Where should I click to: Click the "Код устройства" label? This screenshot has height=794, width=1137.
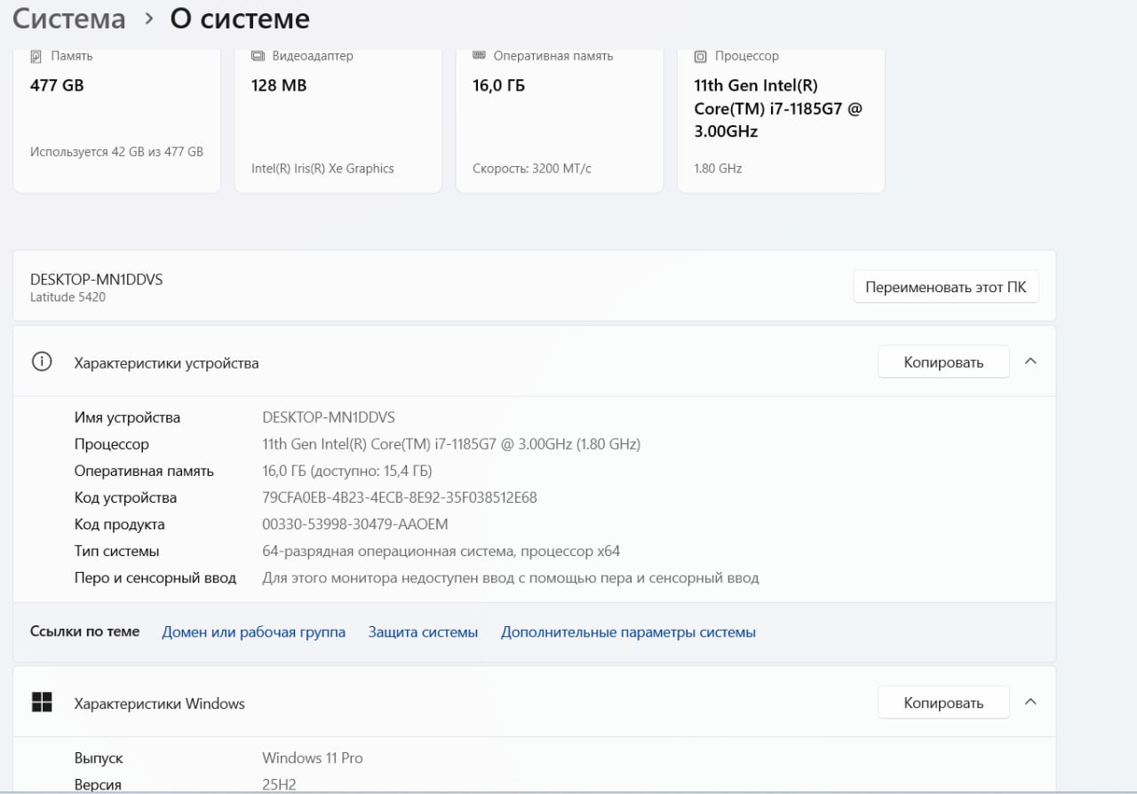(125, 497)
